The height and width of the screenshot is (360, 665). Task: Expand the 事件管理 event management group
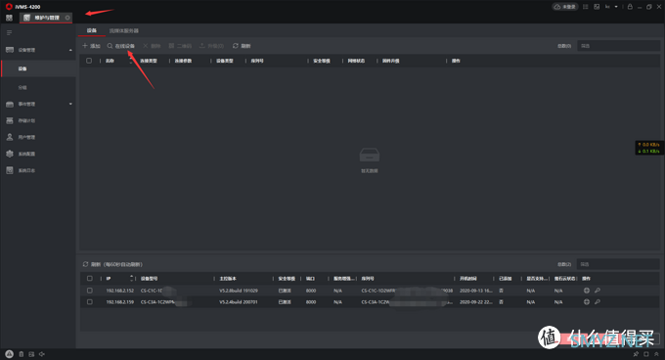(70, 104)
